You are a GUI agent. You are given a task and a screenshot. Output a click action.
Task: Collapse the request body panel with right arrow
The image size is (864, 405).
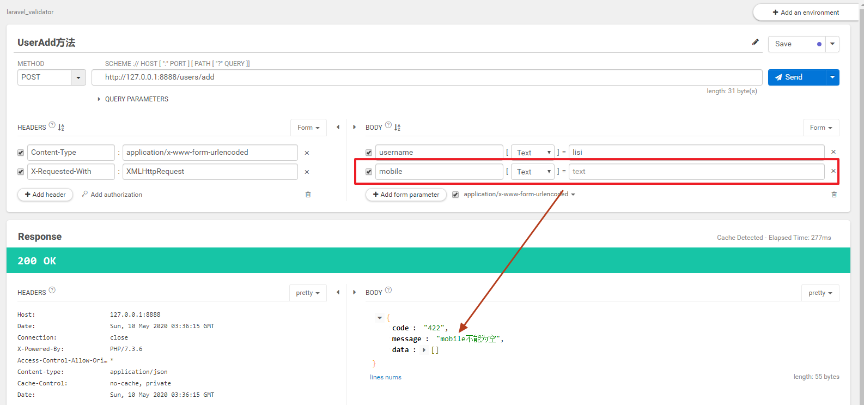coord(354,127)
